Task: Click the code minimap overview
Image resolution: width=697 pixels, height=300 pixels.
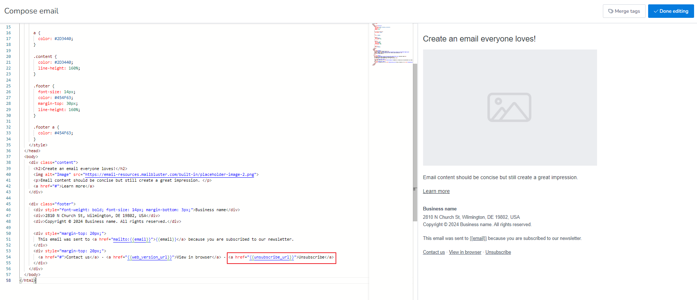Action: pyautogui.click(x=390, y=44)
